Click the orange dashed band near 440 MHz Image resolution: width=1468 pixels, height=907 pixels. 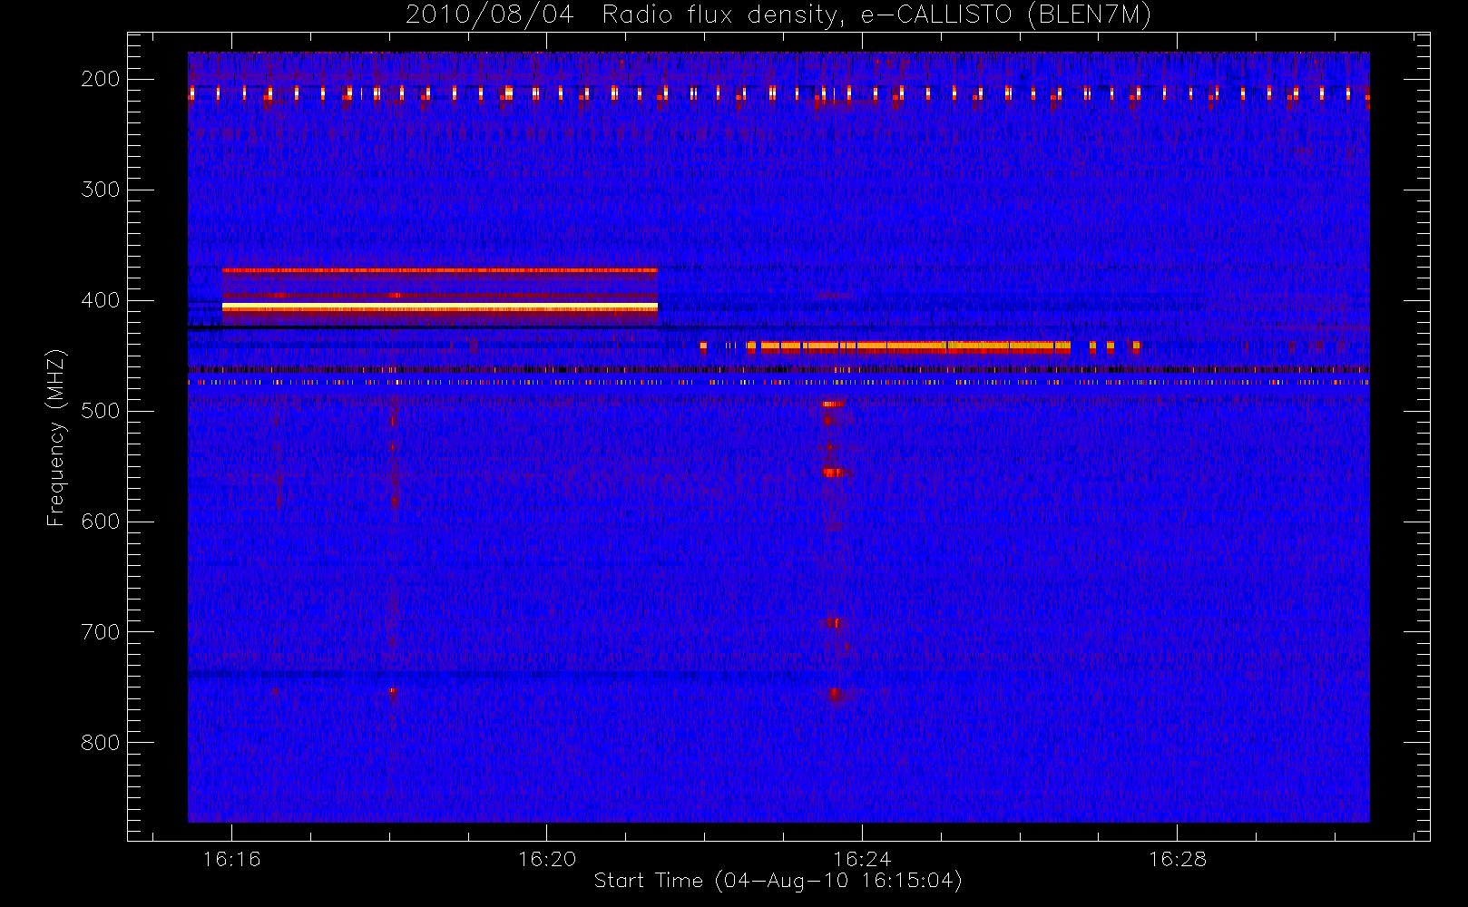[x=920, y=346]
